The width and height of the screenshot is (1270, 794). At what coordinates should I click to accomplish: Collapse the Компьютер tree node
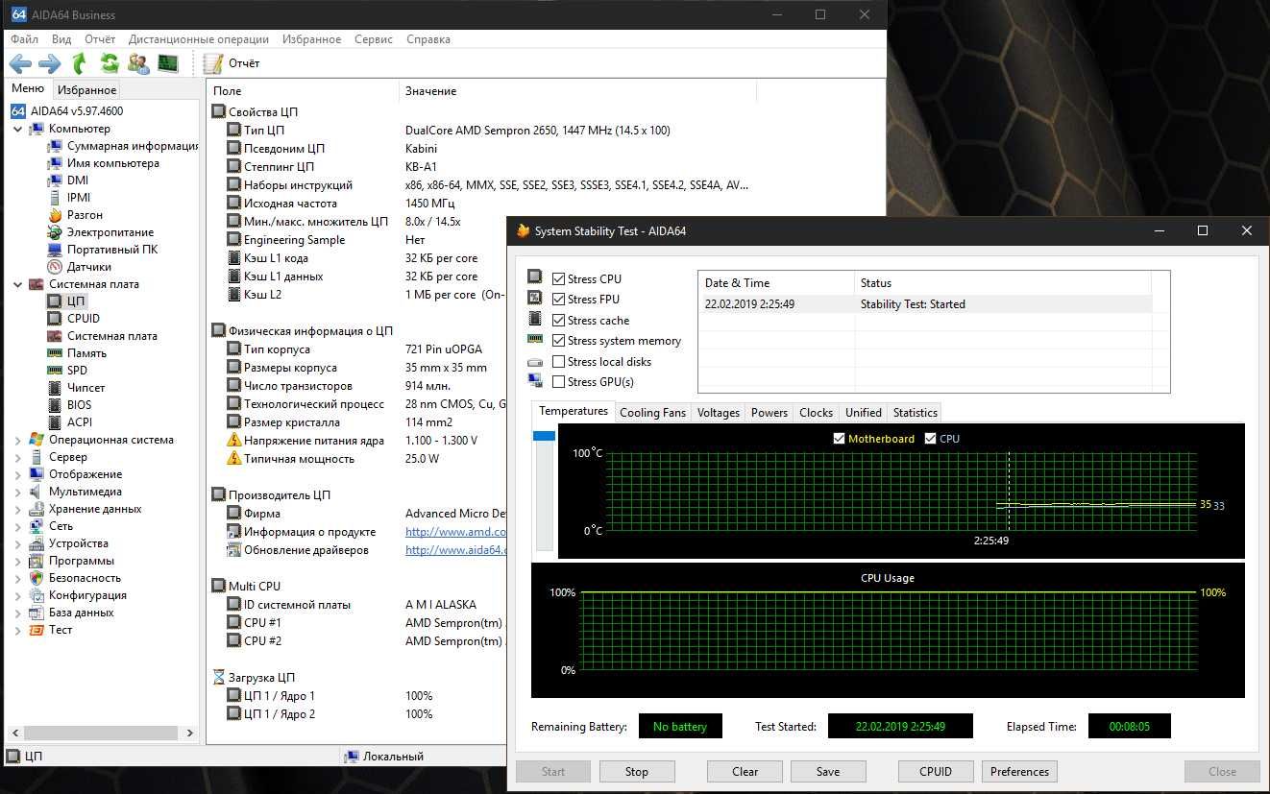coord(17,129)
